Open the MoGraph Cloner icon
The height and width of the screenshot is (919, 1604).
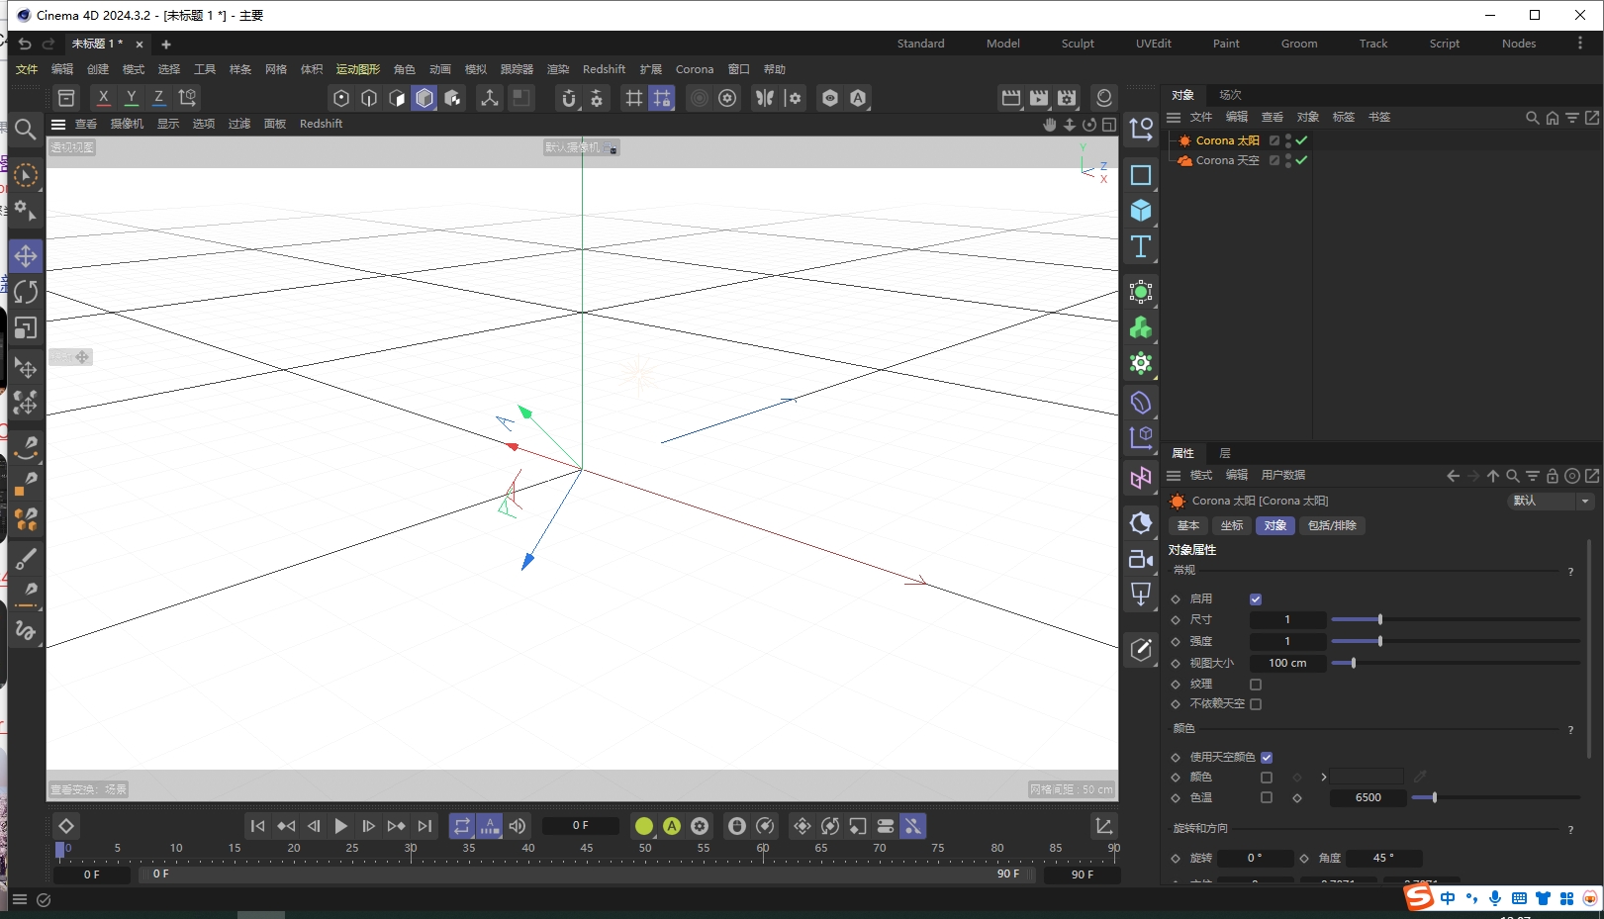pos(1141,327)
